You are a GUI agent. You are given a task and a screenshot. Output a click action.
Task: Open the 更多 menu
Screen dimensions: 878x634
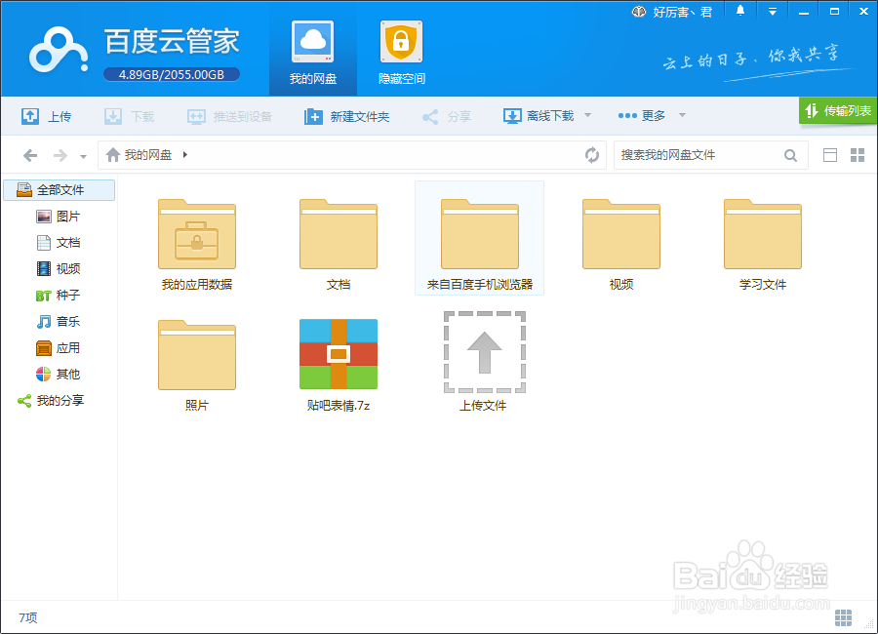(x=642, y=115)
